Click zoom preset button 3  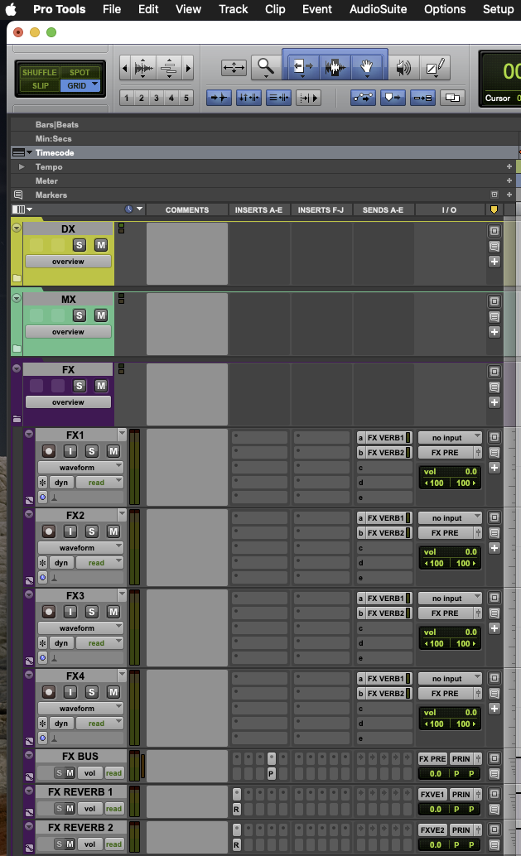click(x=157, y=98)
